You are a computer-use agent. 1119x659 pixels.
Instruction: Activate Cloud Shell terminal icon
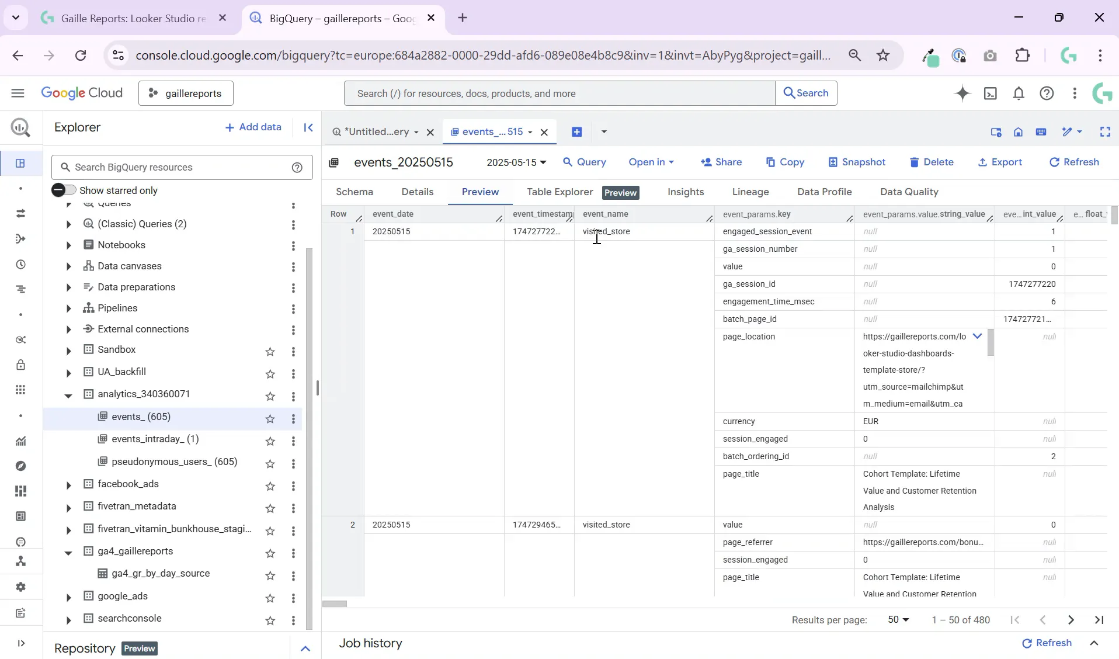[991, 93]
